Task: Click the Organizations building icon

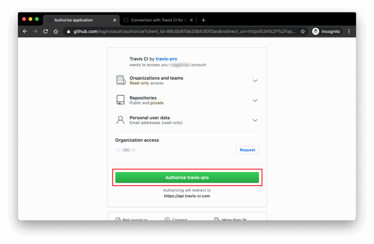Action: click(121, 80)
